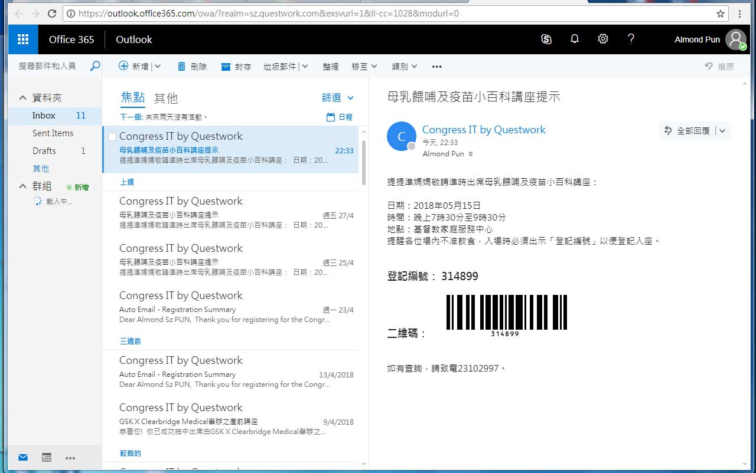The height and width of the screenshot is (473, 756).
Task: Switch to Calendar via bottom calendar icon
Action: (47, 457)
